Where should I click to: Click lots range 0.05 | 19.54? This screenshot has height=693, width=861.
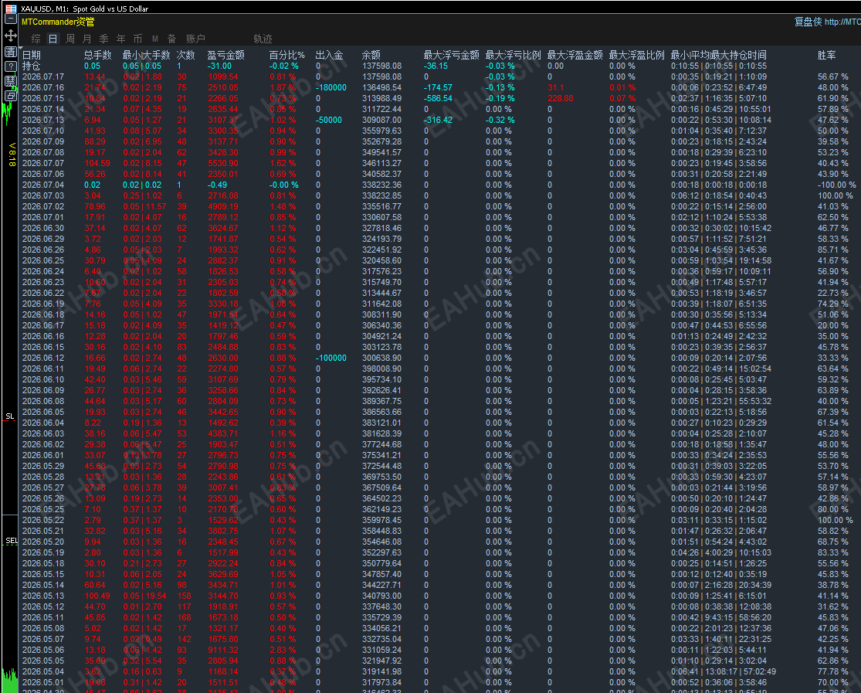click(x=144, y=596)
